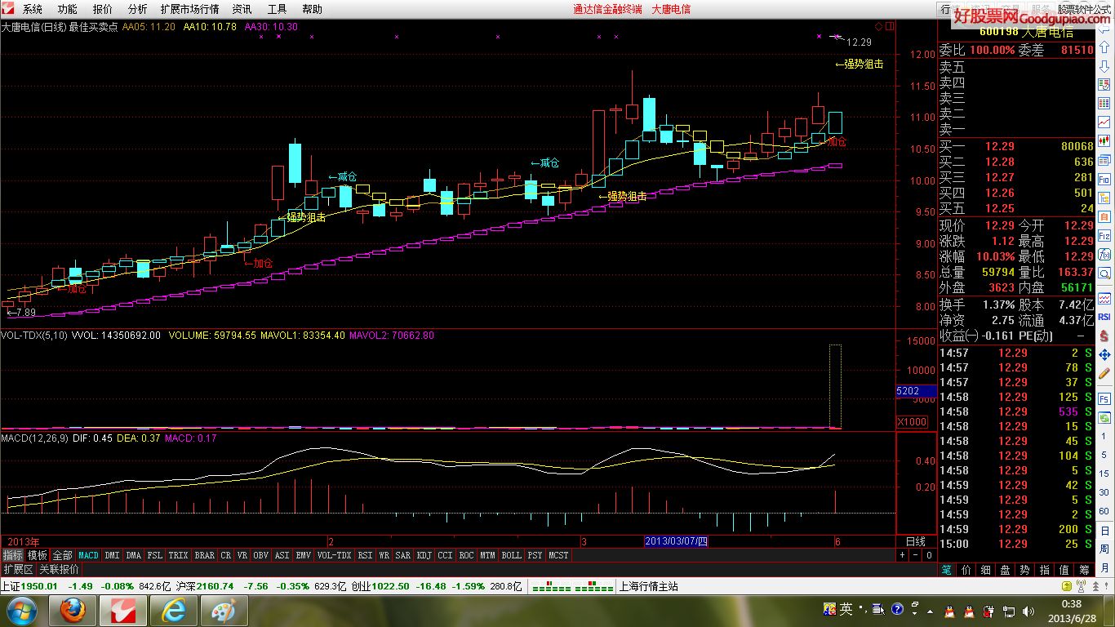The height and width of the screenshot is (627, 1115).
Task: Open the 扩展区 tab
Action: (x=17, y=569)
